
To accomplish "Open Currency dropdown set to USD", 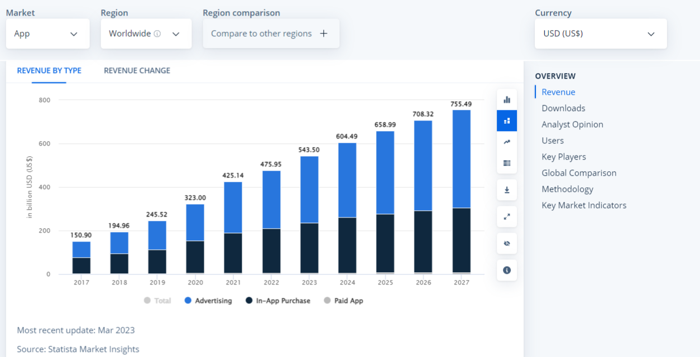I will tap(600, 33).
